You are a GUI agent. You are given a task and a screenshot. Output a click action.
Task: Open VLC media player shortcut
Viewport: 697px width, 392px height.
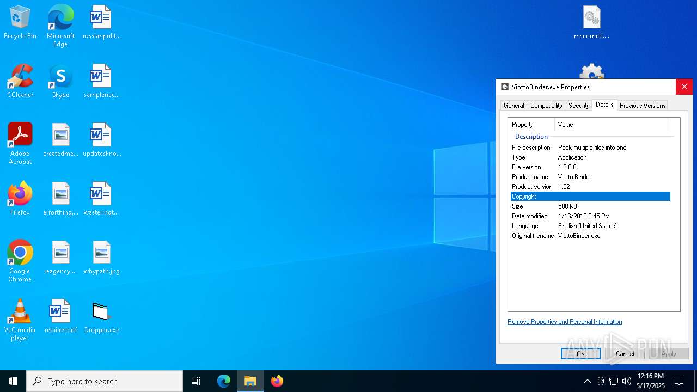pyautogui.click(x=20, y=320)
